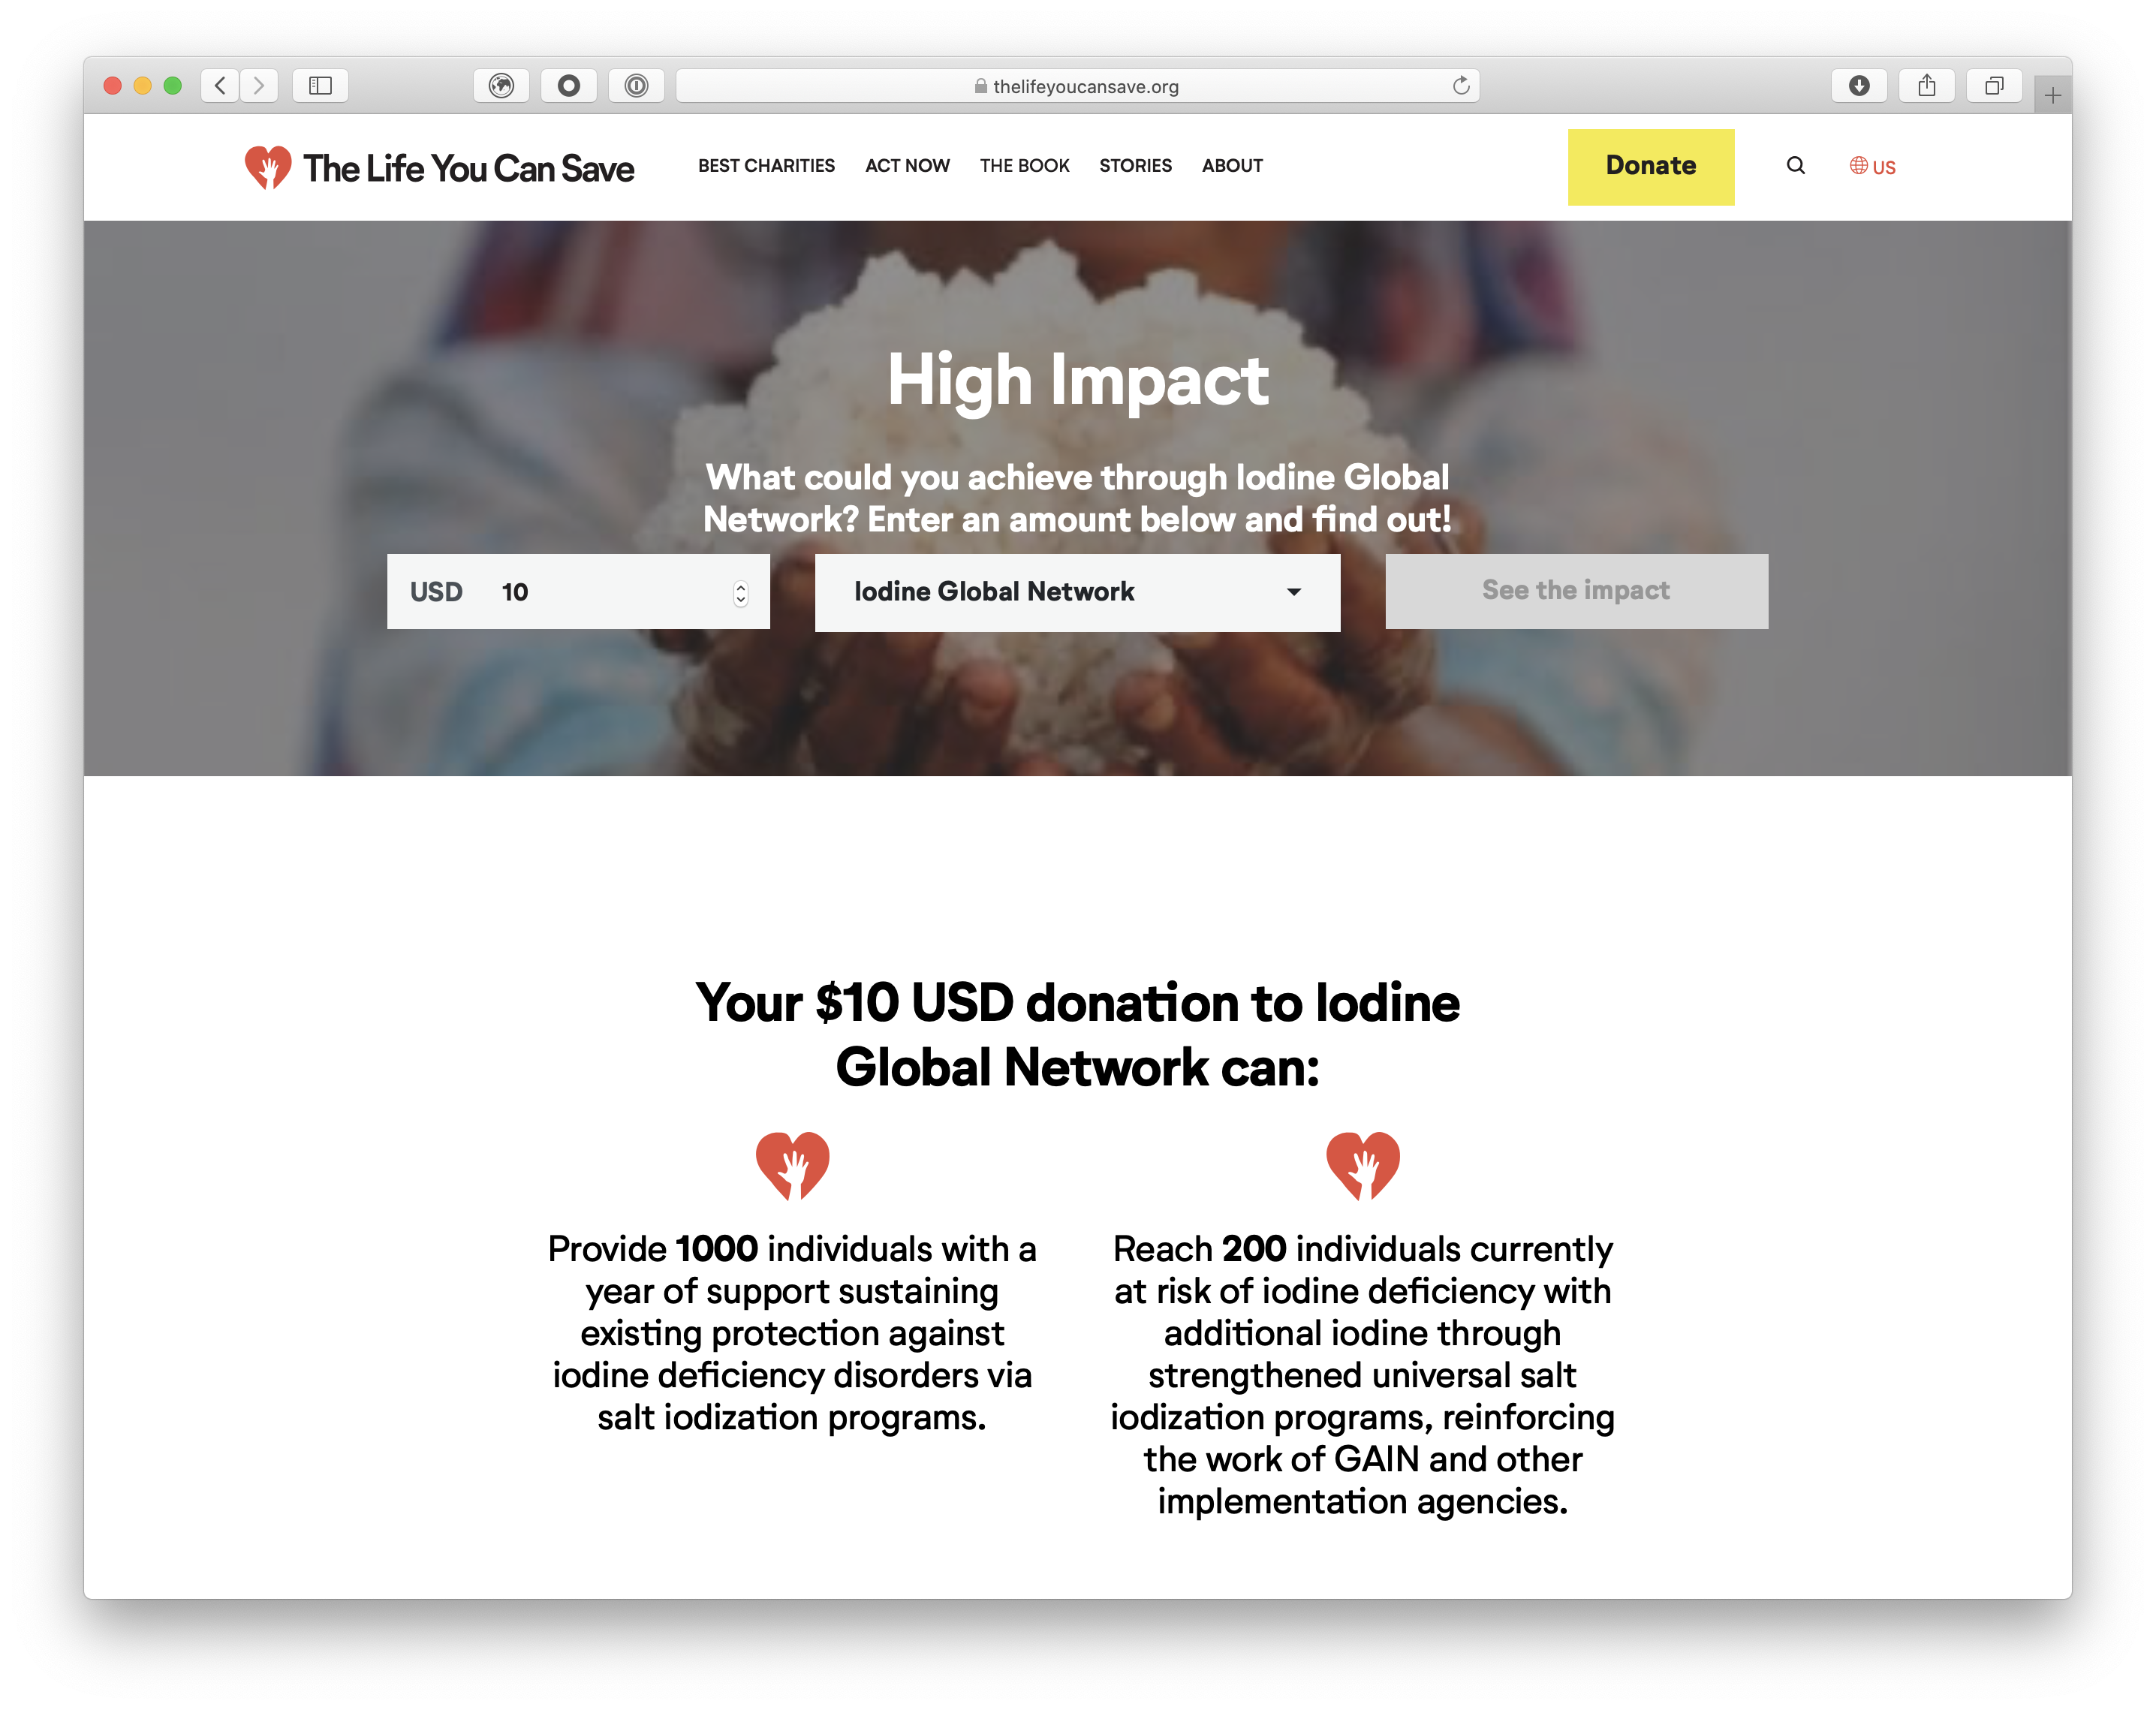
Task: Click the thelifeyoucansave.org address bar
Action: (x=1077, y=86)
